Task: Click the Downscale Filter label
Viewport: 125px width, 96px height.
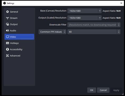Action: [58, 25]
